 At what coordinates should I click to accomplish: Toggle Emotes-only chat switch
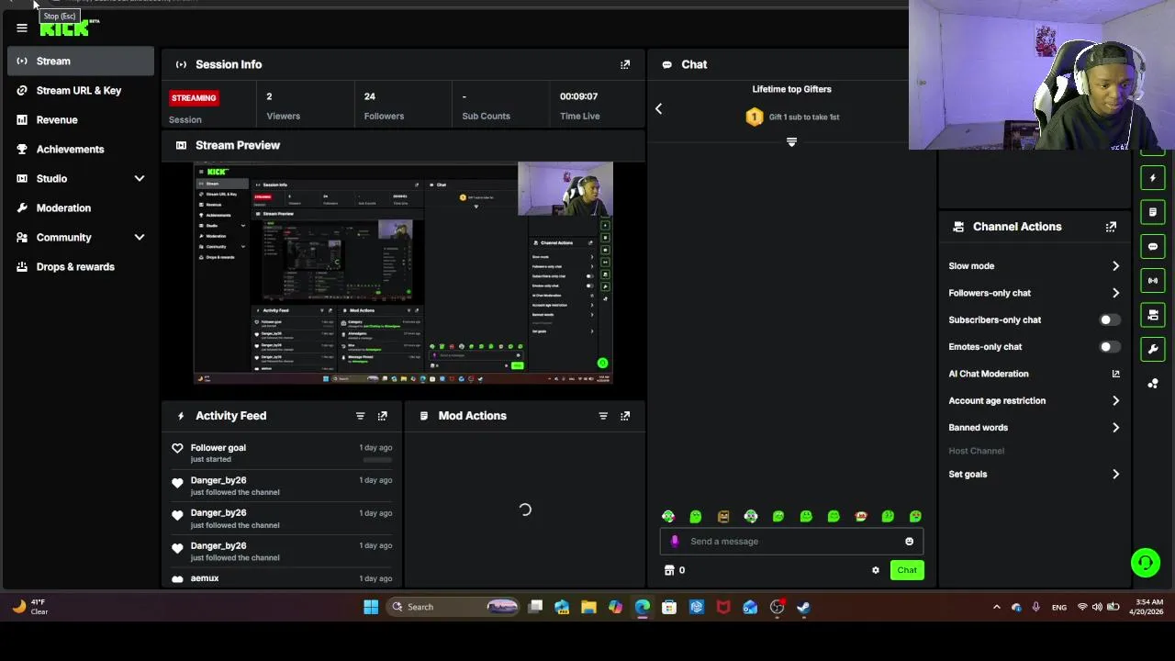(x=1110, y=347)
